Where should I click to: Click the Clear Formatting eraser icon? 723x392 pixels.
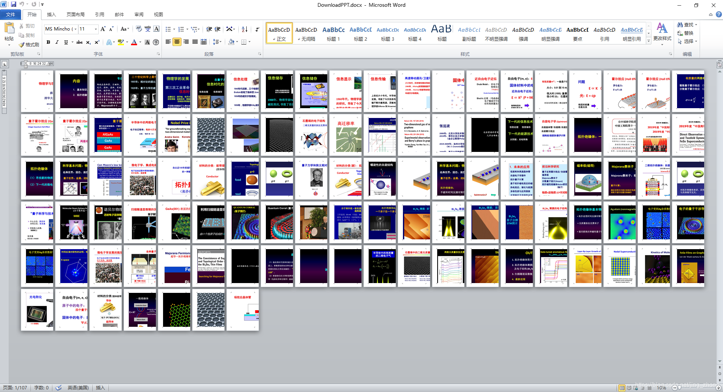point(139,29)
